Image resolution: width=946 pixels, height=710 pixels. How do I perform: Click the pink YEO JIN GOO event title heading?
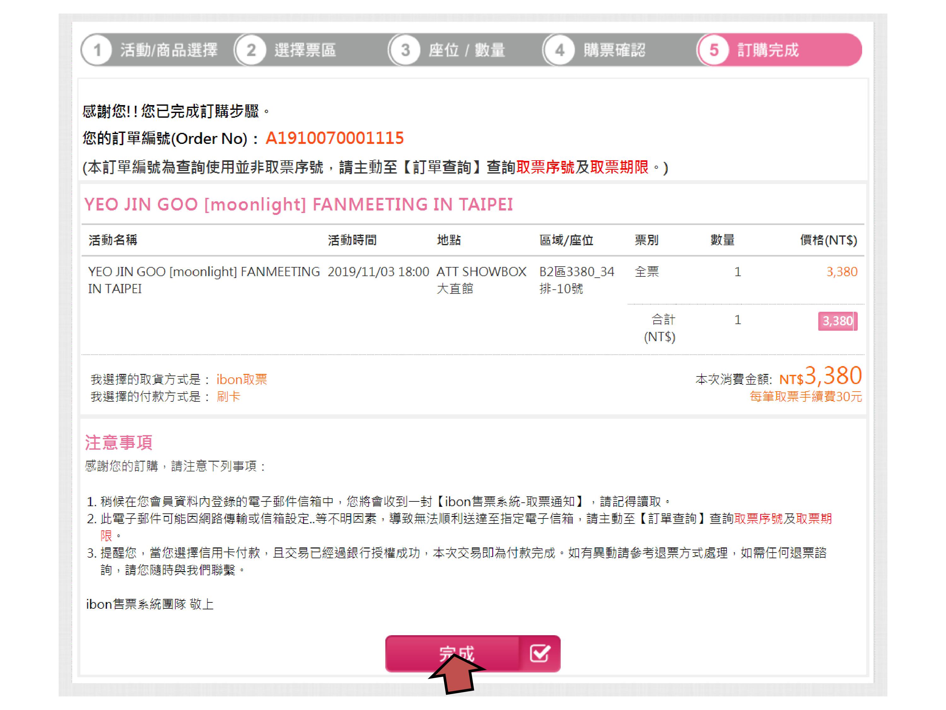coord(299,204)
